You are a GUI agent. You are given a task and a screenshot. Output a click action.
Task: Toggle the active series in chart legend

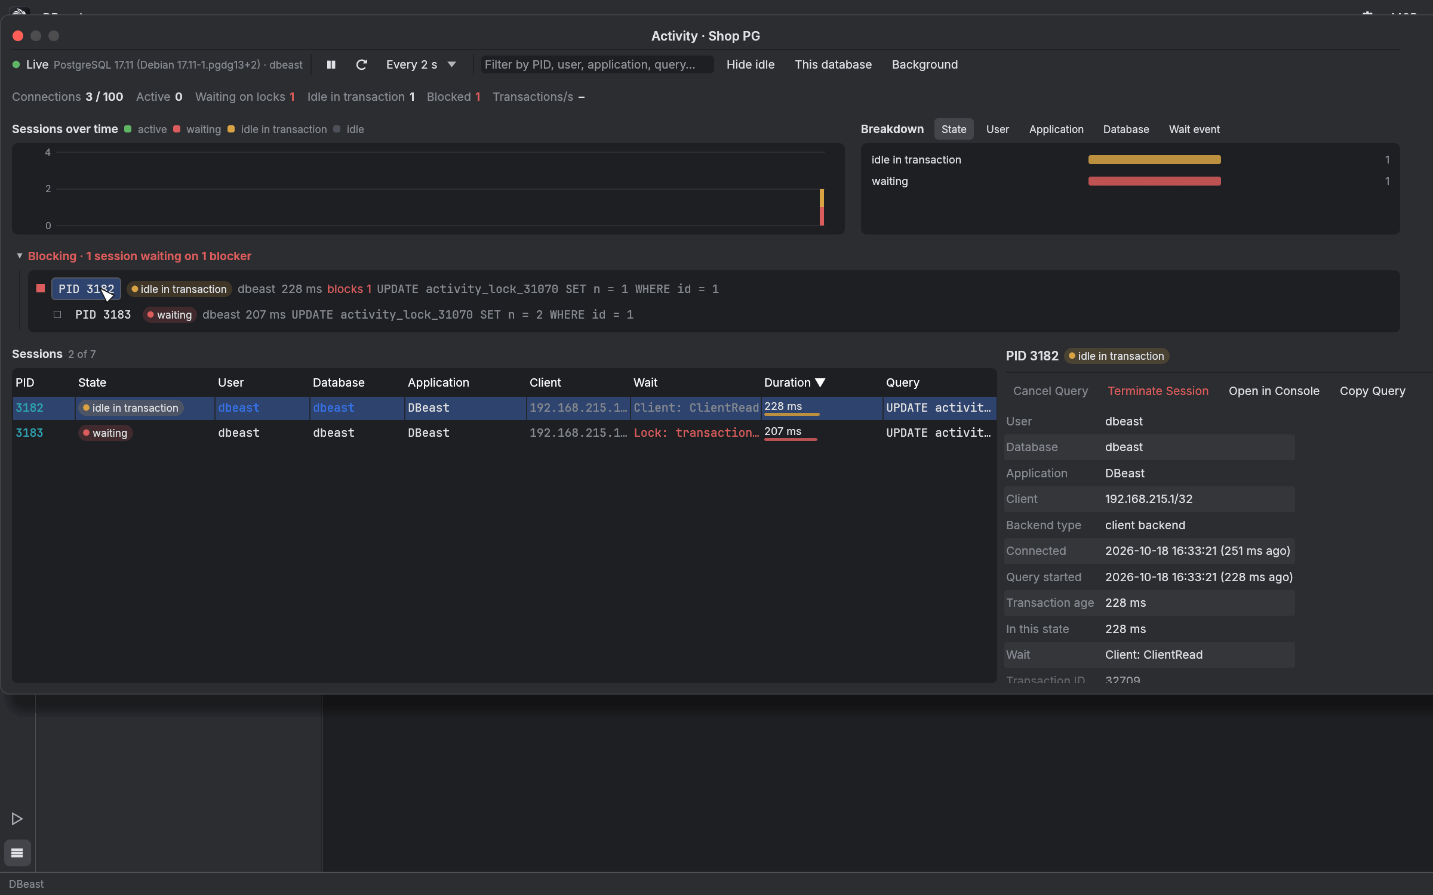coord(146,129)
